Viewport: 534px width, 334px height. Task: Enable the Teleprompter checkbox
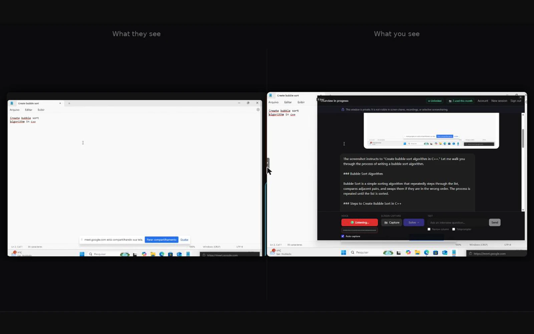pyautogui.click(x=454, y=229)
